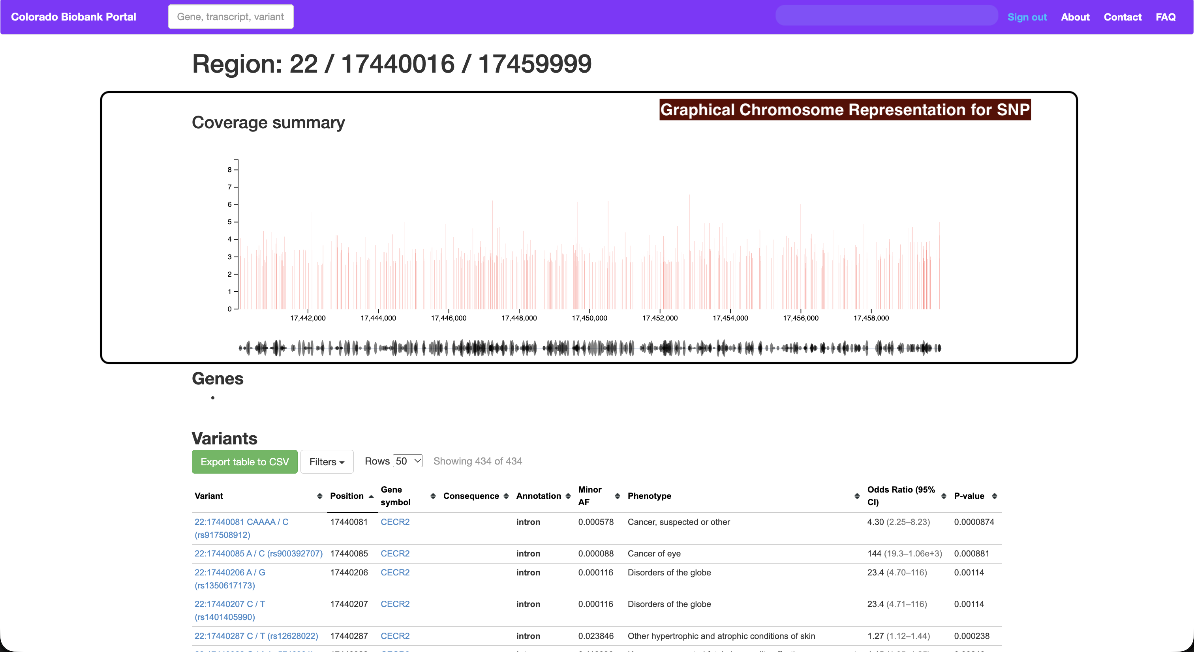
Task: Sort by Minor AF column arrows
Action: pos(618,496)
